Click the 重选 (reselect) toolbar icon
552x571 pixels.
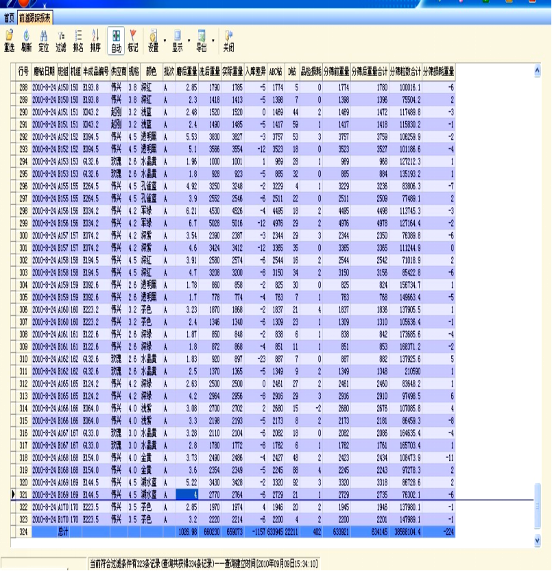[x=9, y=40]
